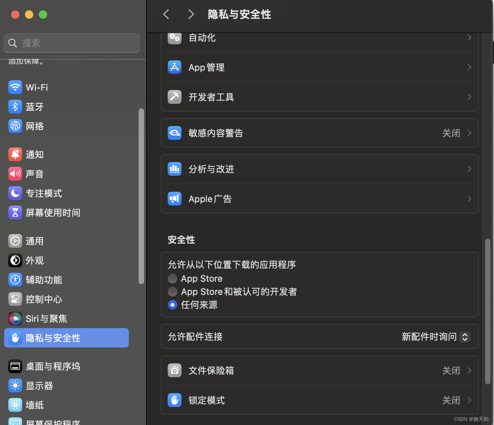Click the Siri与聚焦 sidebar icon
494x425 pixels.
(x=15, y=318)
